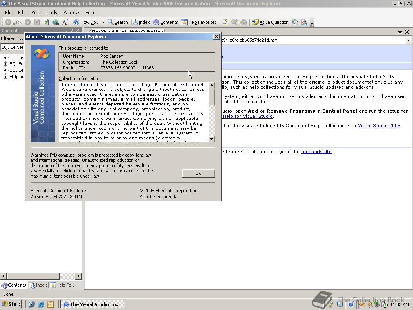Switch to the Index bottom tab

(x=38, y=285)
